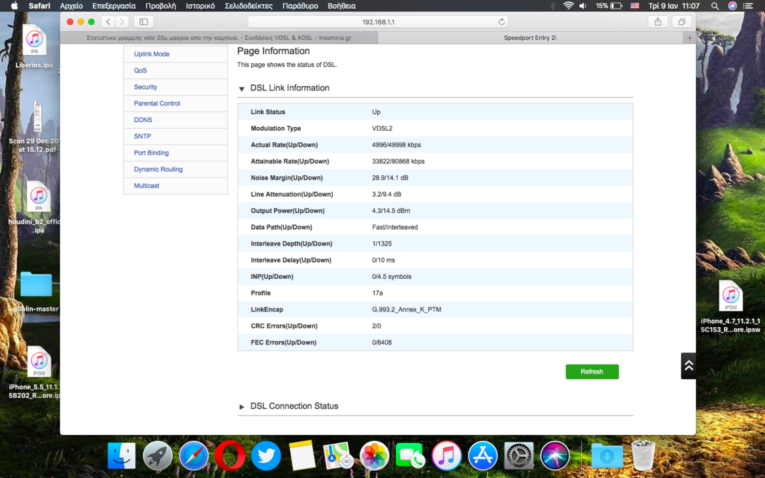Image resolution: width=765 pixels, height=478 pixels.
Task: Click the Actual Rate value 4996/49998 kbps
Action: 396,145
